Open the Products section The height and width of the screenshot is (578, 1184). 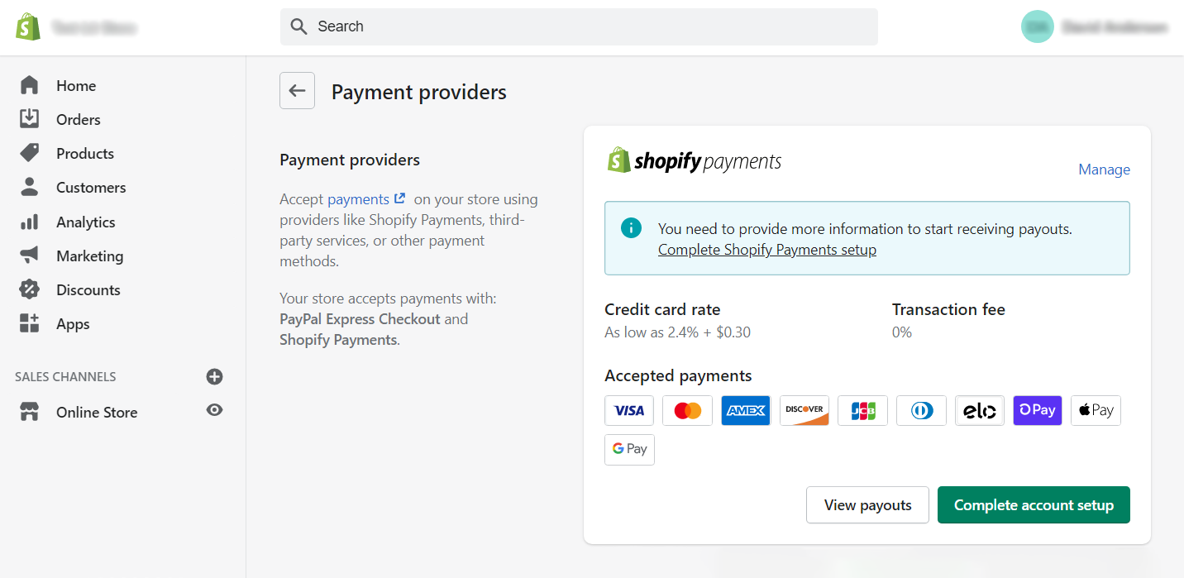click(30, 153)
